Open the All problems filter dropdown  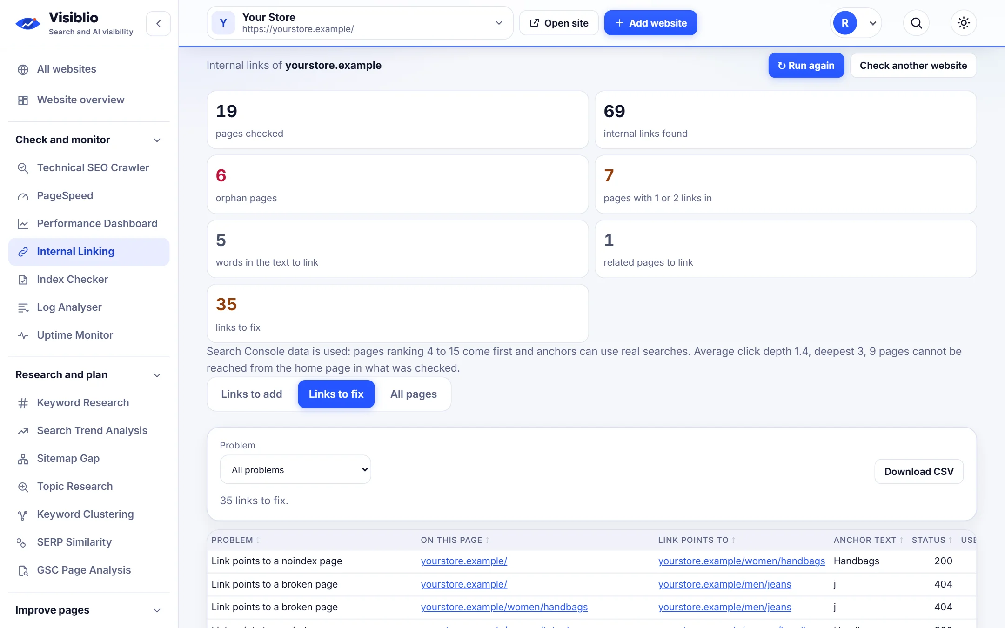click(x=295, y=469)
